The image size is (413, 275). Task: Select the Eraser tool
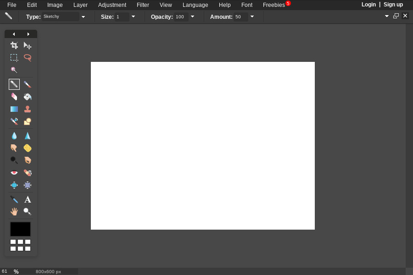14,97
